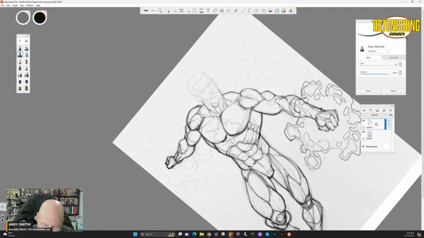Click the Redo arrow in the toolbar
This screenshot has height=238, width=424.
tap(153, 11)
